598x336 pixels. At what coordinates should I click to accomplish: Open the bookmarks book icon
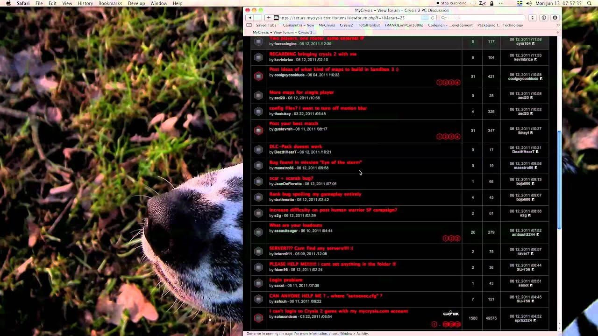pyautogui.click(x=249, y=25)
